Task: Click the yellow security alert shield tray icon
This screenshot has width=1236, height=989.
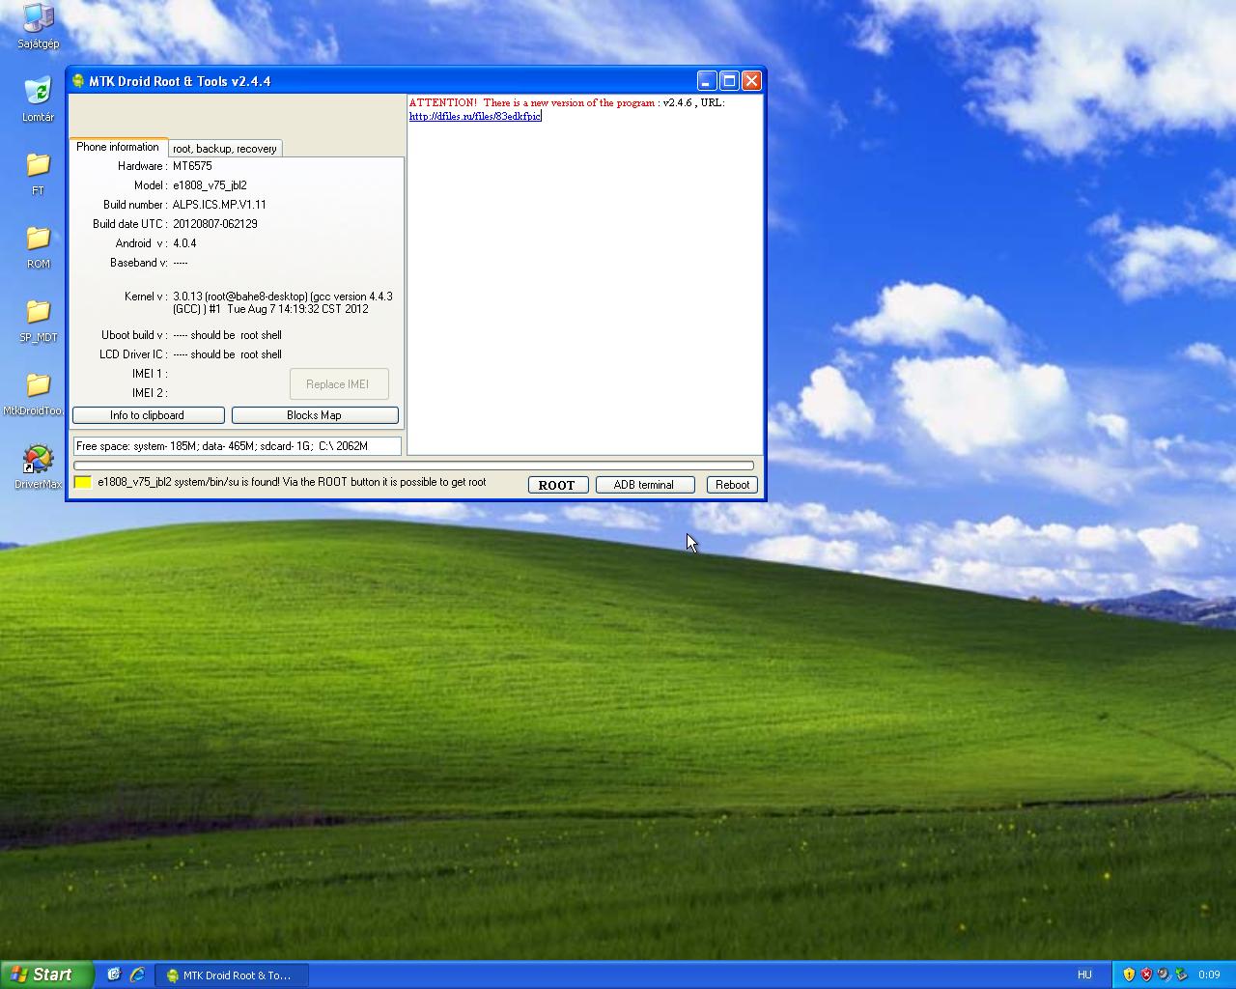Action: click(x=1129, y=975)
